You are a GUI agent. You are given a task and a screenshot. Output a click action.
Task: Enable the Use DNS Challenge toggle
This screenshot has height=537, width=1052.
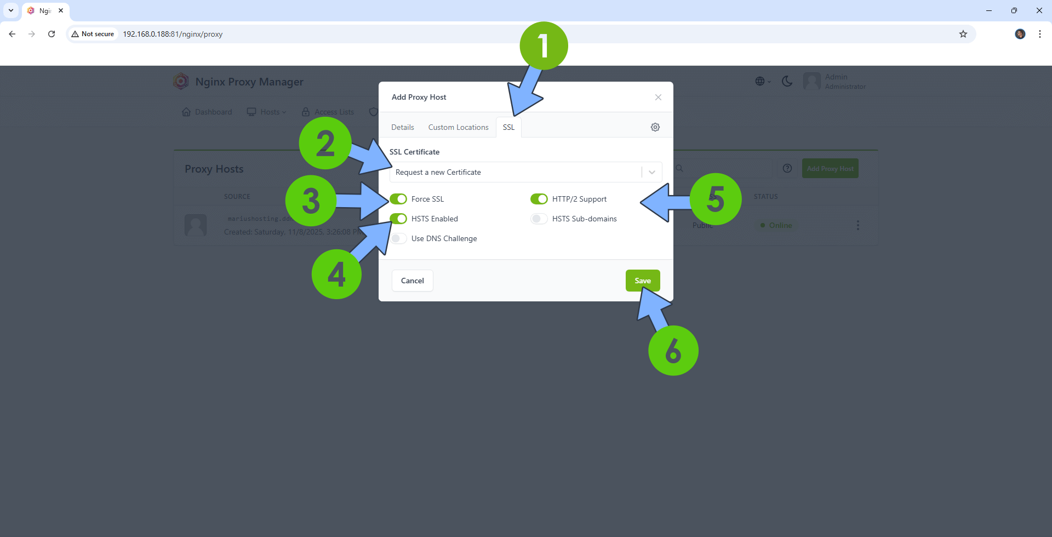pos(399,238)
